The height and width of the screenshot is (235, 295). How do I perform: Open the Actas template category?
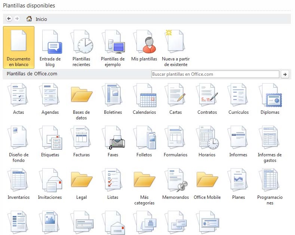coord(19,98)
